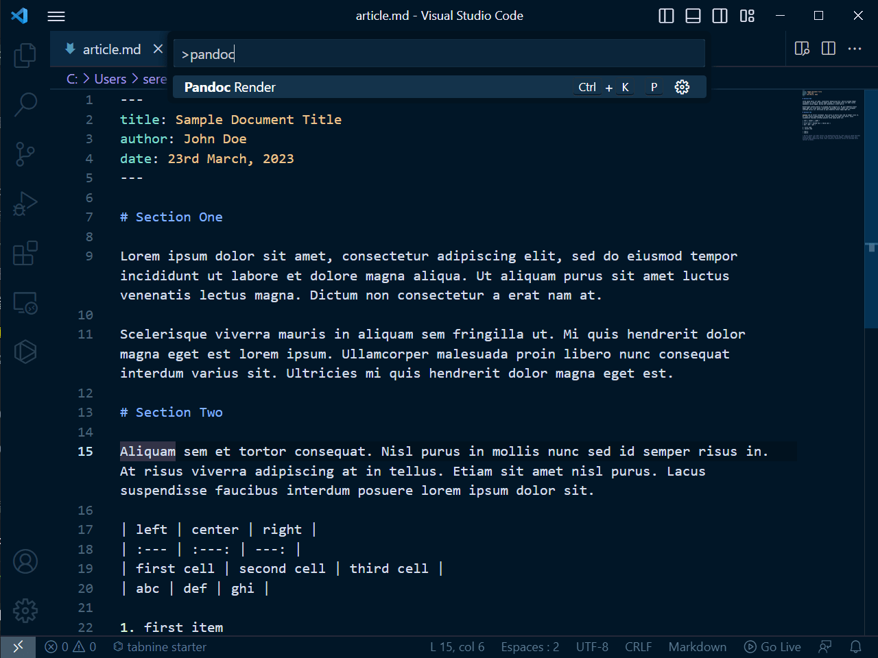
Task: Open Markdown preview to the side
Action: (x=801, y=49)
